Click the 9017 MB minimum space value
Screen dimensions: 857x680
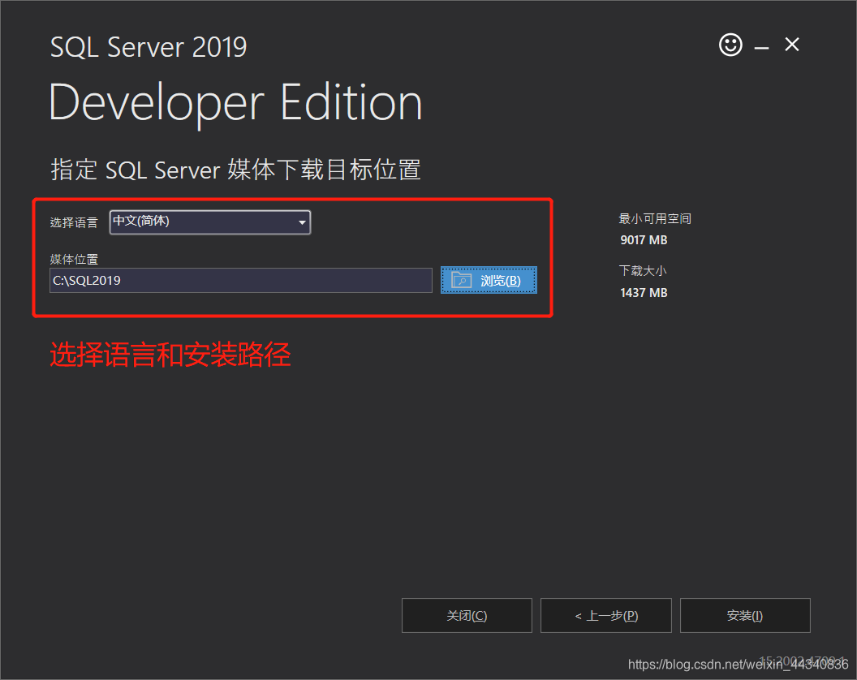pos(644,240)
